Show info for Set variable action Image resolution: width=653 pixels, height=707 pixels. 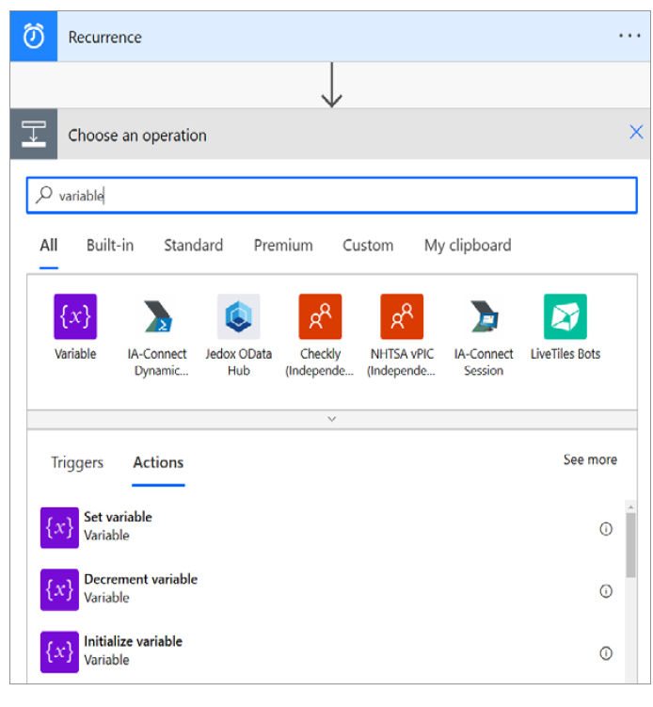tap(606, 529)
